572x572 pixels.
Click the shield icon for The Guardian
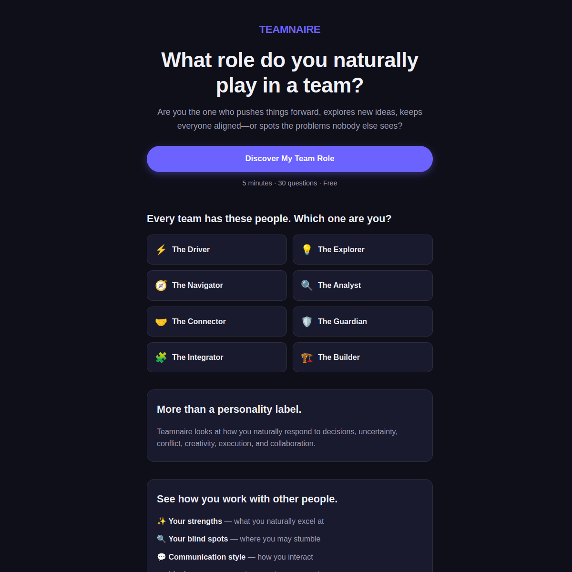coord(307,322)
